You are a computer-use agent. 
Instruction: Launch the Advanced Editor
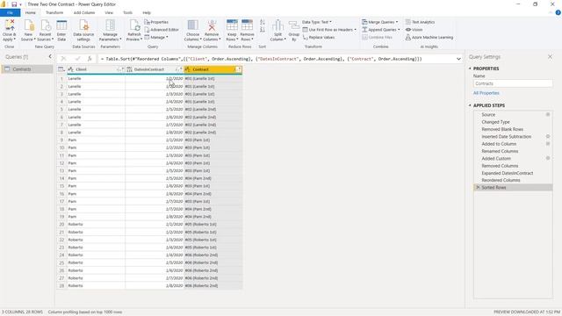pyautogui.click(x=162, y=30)
